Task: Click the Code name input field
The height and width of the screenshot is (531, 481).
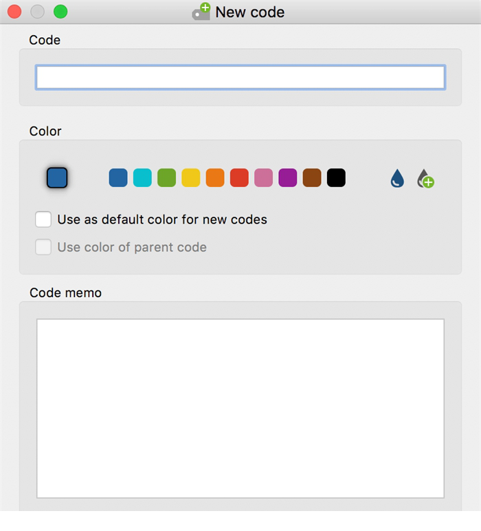Action: (240, 77)
